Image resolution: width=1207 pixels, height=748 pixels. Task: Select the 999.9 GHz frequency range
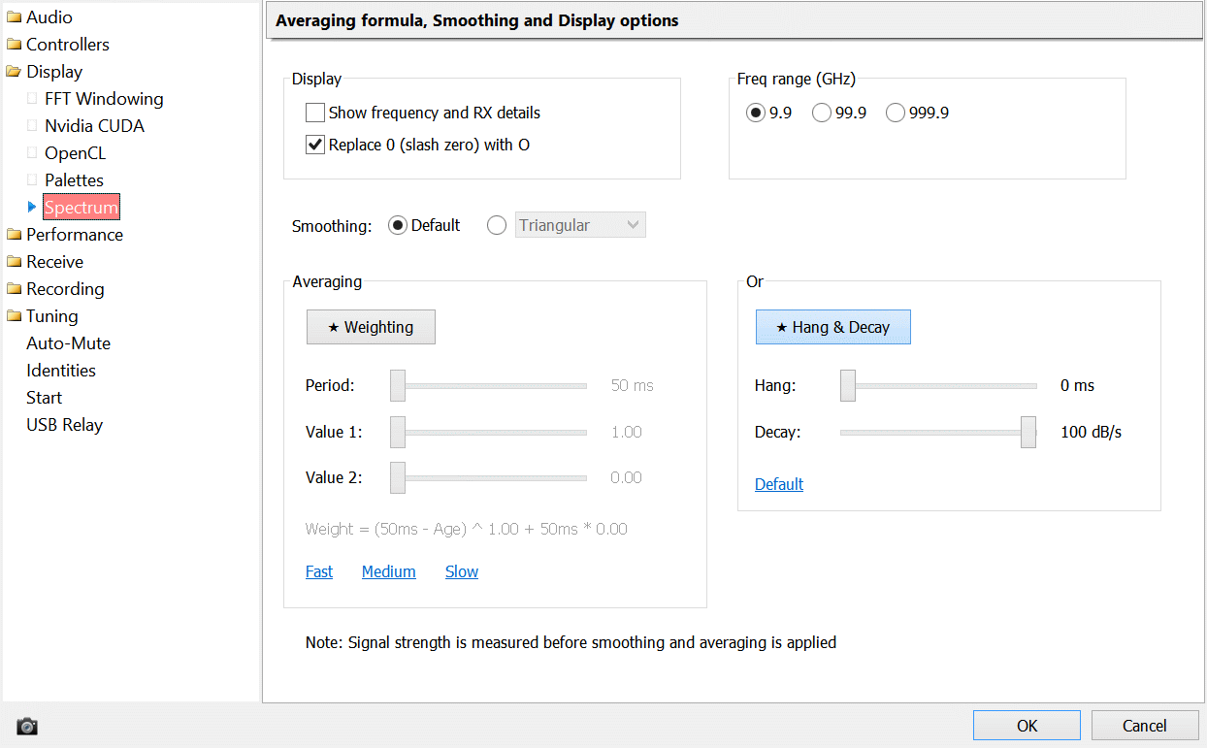tap(895, 113)
